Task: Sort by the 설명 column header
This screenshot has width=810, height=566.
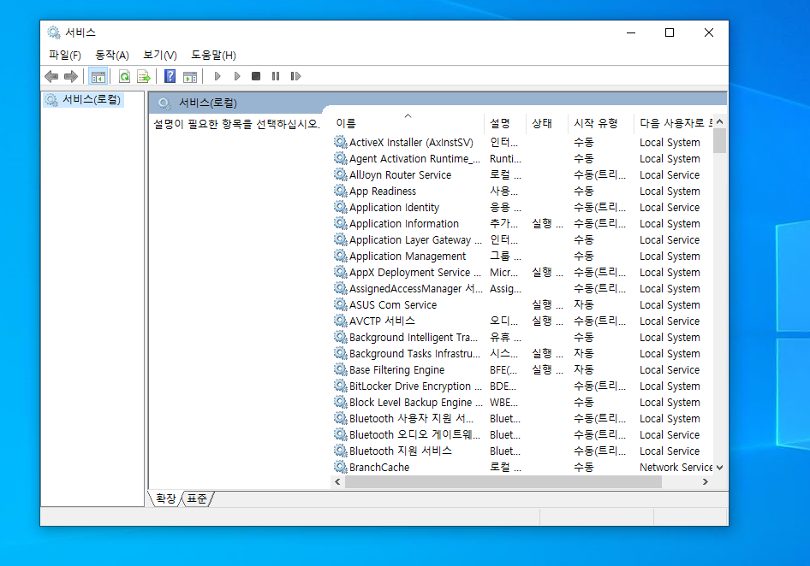Action: point(504,123)
